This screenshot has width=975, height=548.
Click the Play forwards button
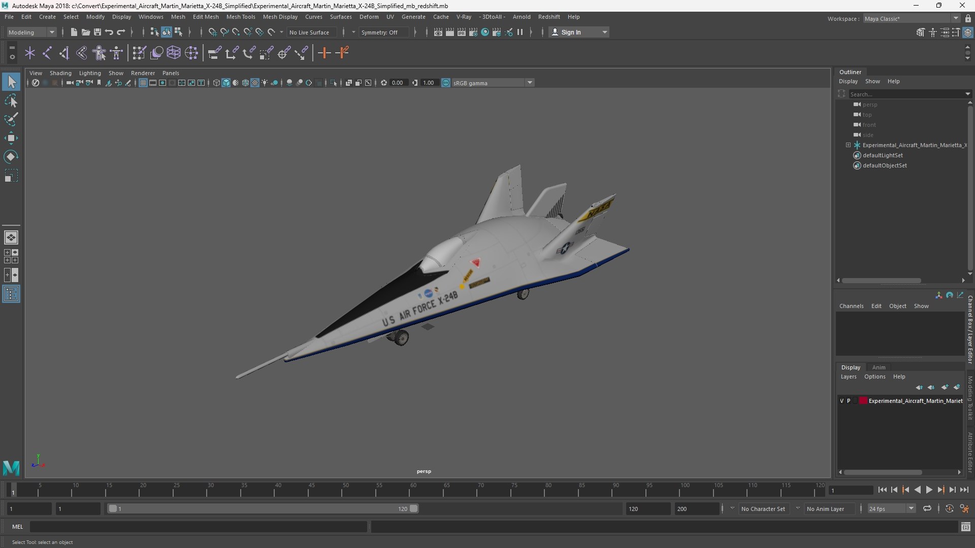point(929,490)
